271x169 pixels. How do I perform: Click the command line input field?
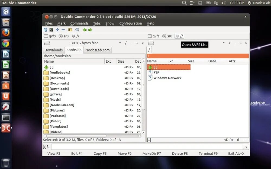point(147,147)
